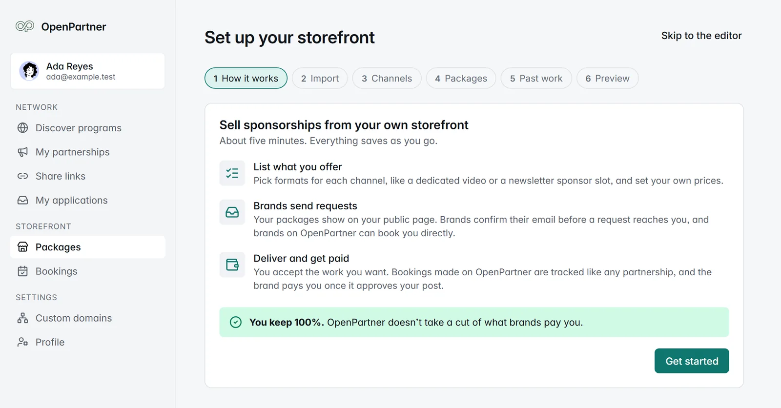
Task: Click the checklist icon next to List what you offer
Action: tap(232, 173)
